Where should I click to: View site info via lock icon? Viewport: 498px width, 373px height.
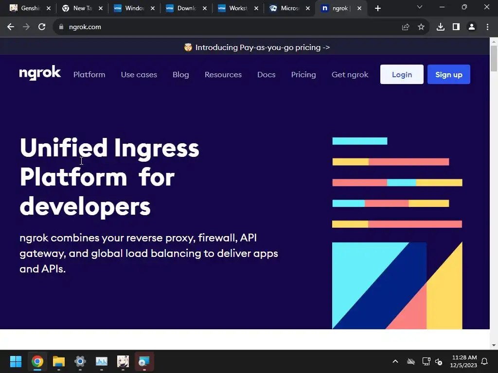[x=61, y=27]
